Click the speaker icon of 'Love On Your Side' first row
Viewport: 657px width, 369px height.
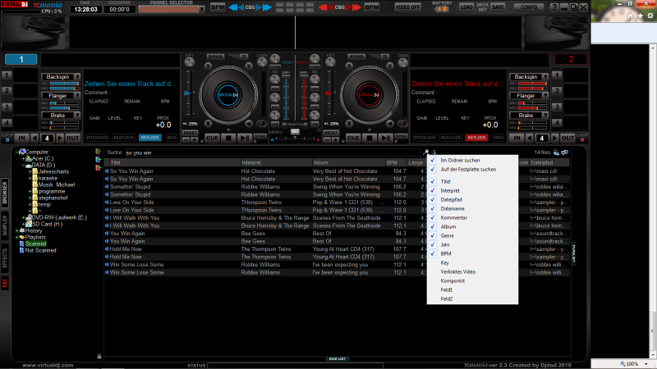click(107, 203)
